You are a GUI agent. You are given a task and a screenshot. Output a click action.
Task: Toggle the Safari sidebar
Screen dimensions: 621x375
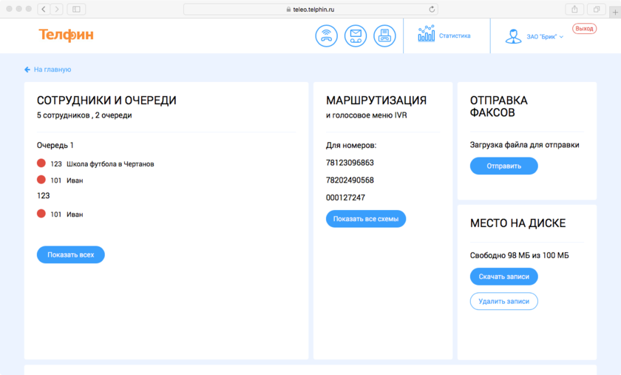76,9
